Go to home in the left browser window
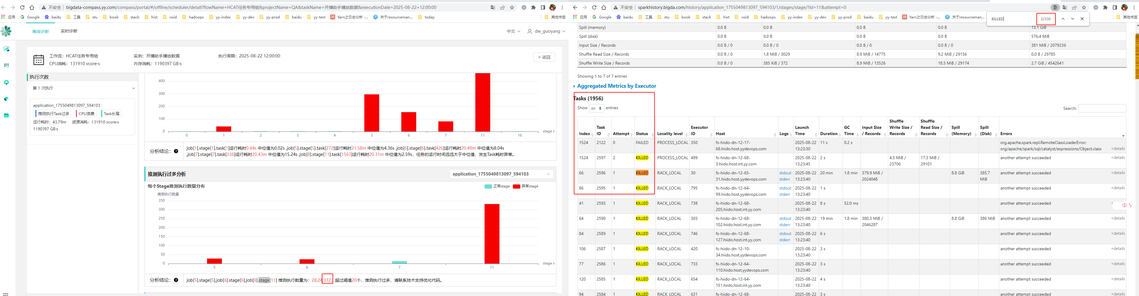Viewport: 1139px width, 296px height. (x=32, y=7)
